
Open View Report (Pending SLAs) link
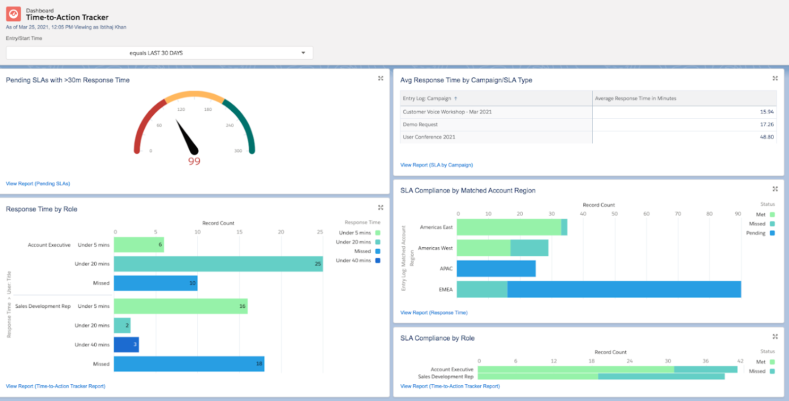(38, 184)
